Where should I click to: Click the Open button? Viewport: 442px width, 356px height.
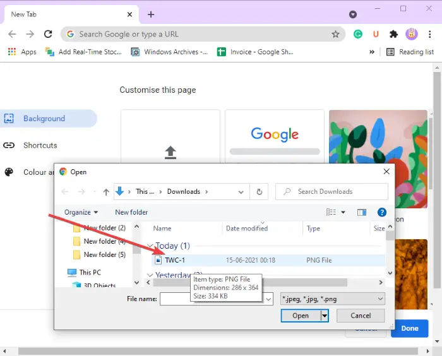301,316
